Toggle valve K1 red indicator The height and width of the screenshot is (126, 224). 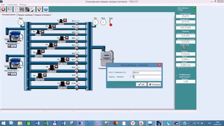[x=65, y=20]
